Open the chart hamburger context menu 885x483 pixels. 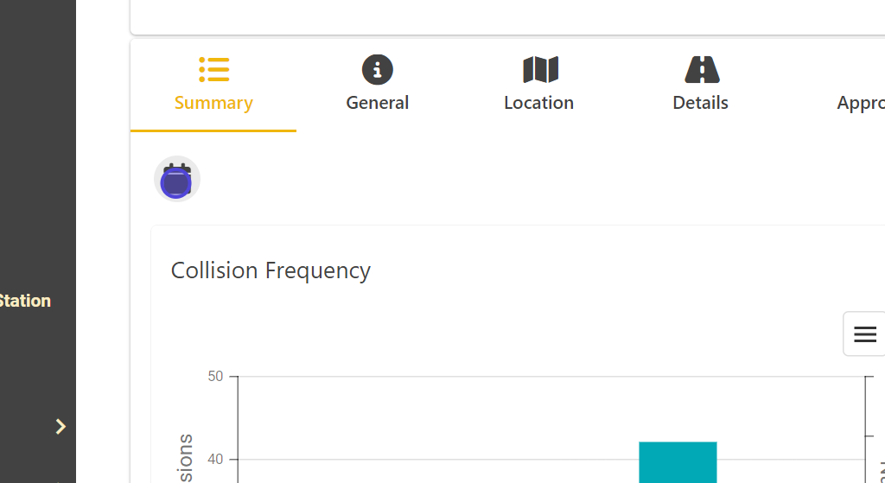[x=864, y=334]
